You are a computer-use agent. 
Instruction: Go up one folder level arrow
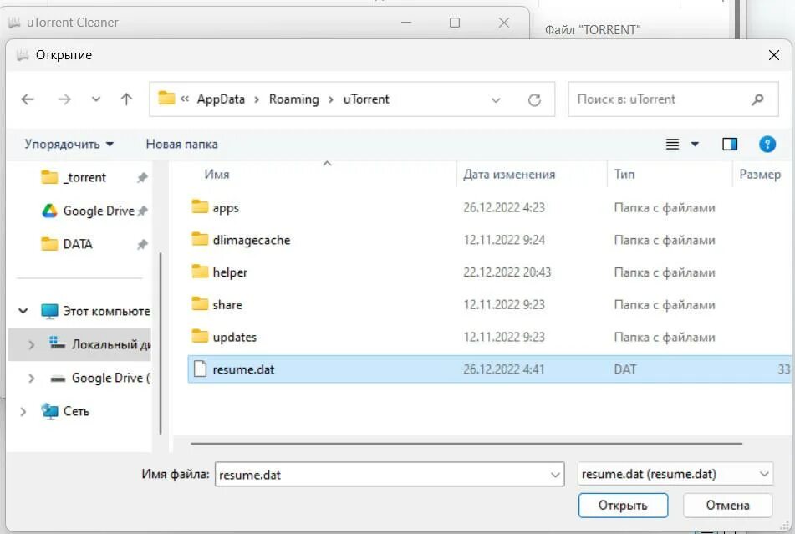pos(126,99)
